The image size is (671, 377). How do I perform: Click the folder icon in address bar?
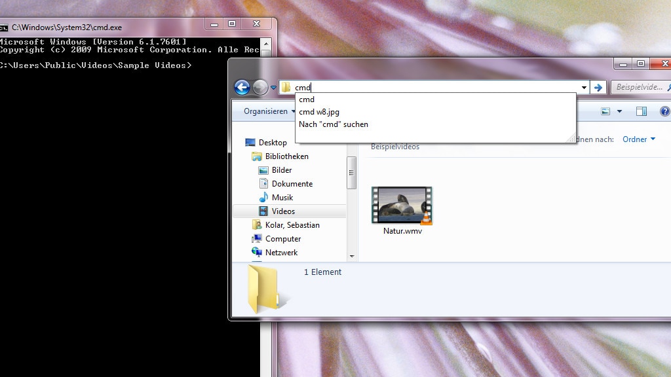[x=286, y=87]
